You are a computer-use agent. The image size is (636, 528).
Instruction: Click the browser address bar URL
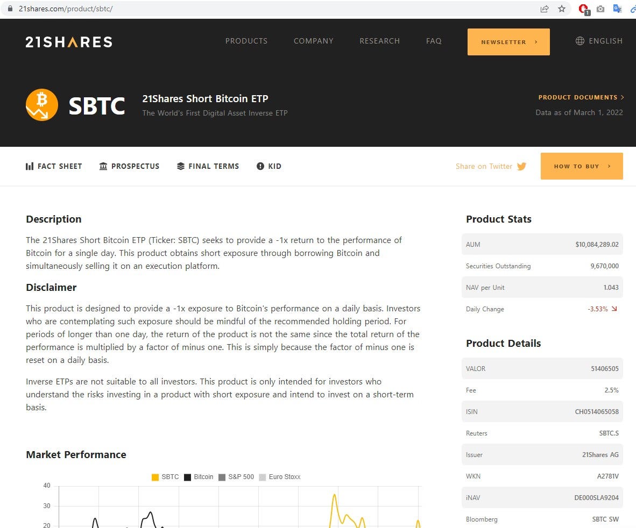point(66,9)
